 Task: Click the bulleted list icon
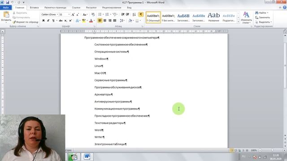point(100,14)
